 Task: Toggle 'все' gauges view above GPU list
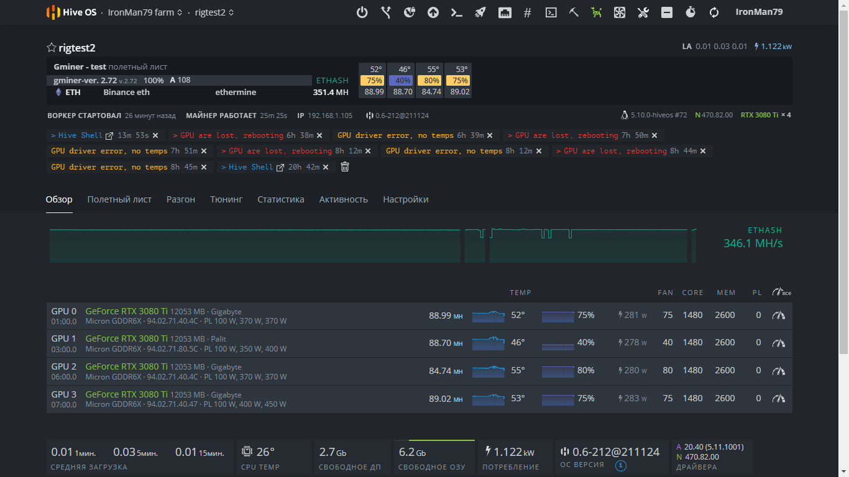[x=779, y=292]
